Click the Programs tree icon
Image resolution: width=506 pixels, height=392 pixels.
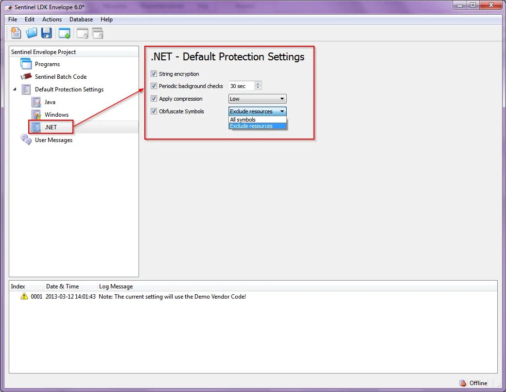(26, 64)
